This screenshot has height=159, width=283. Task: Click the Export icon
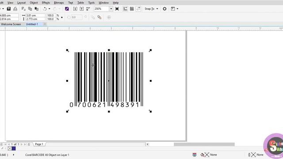(82, 9)
